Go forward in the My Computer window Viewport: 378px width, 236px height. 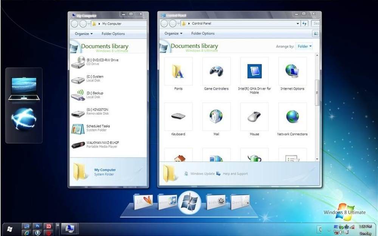point(83,24)
